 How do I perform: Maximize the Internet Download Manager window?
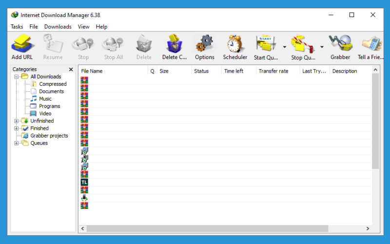pyautogui.click(x=351, y=15)
